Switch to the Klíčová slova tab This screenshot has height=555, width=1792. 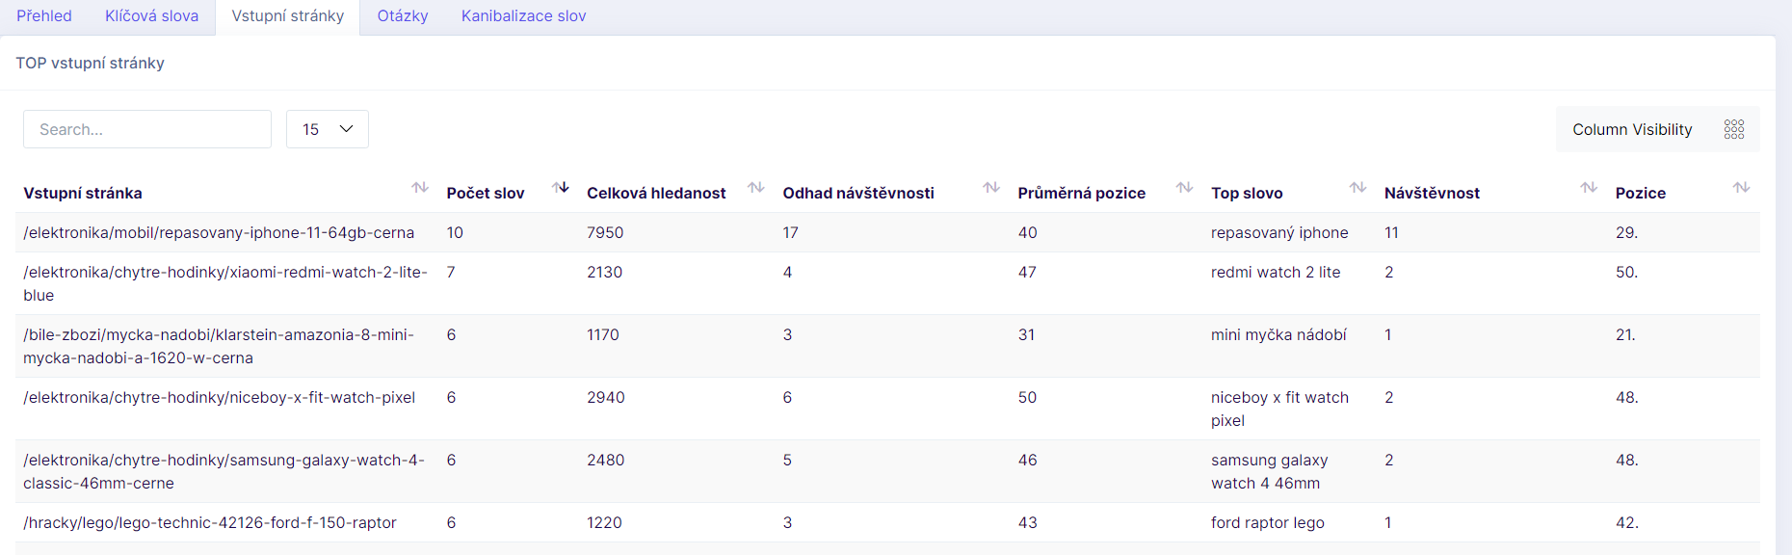tap(151, 15)
